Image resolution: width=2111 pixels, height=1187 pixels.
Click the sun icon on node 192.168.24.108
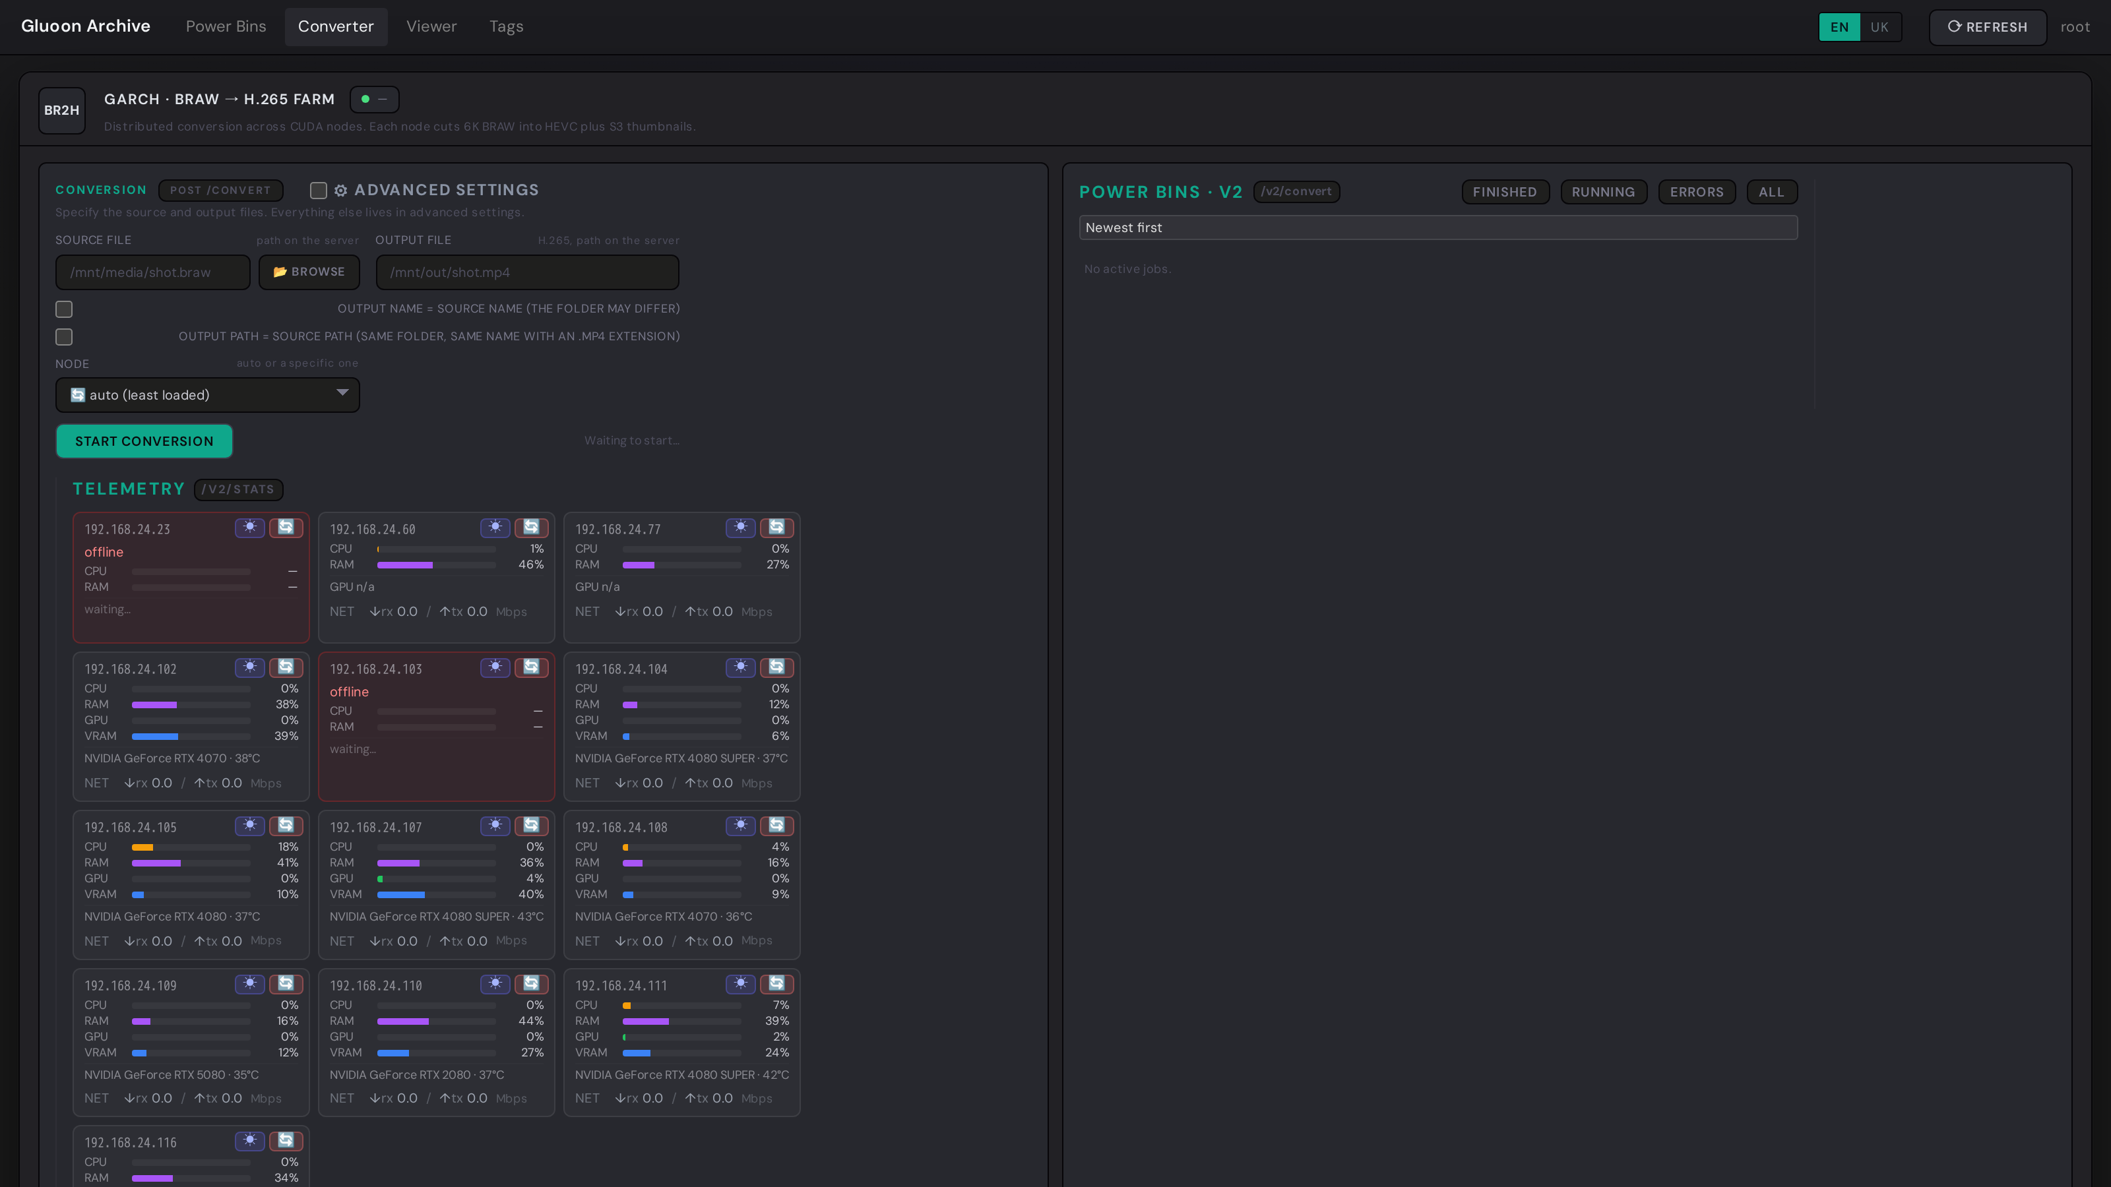point(741,826)
